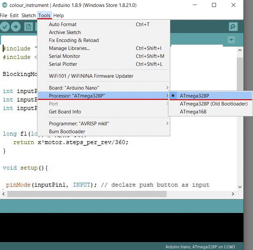The image size is (253, 250).
Task: Maximize the Arduino window
Action: (x=214, y=5)
